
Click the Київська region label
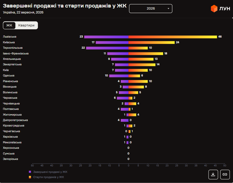point(9,42)
